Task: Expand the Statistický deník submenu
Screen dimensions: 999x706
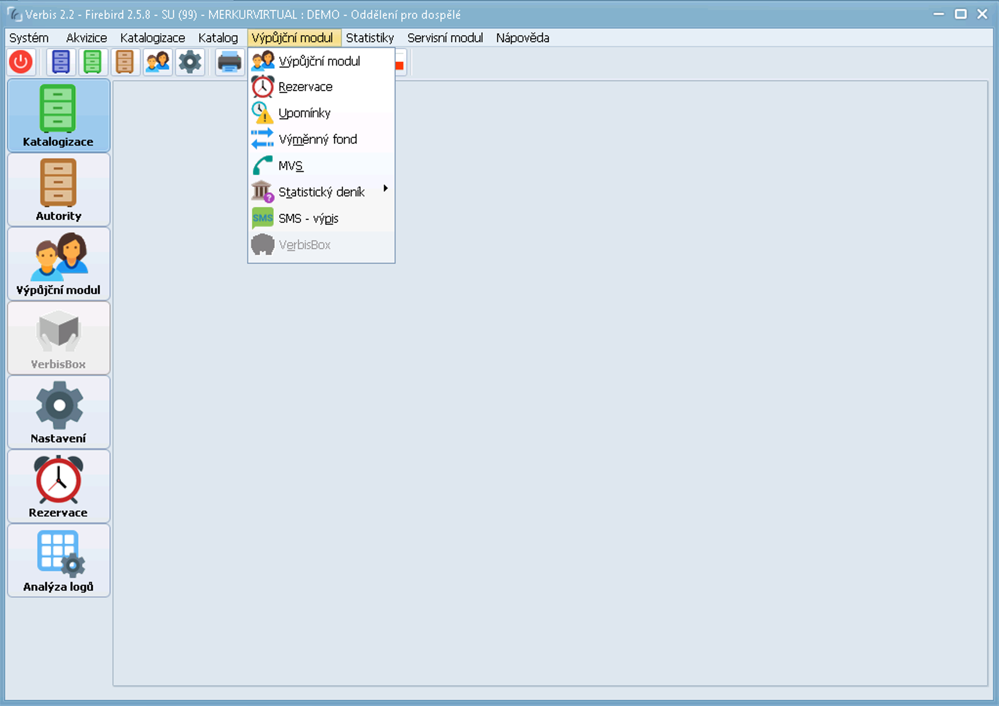Action: 321,192
